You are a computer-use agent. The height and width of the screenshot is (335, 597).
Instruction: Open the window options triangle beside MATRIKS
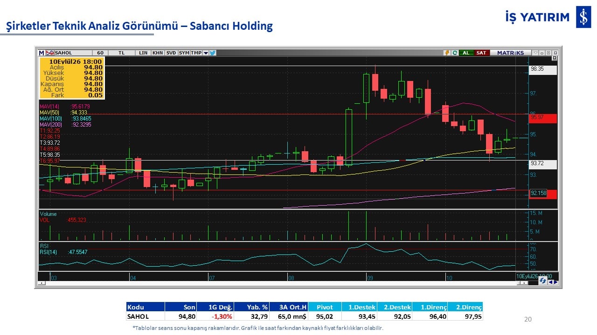point(535,53)
